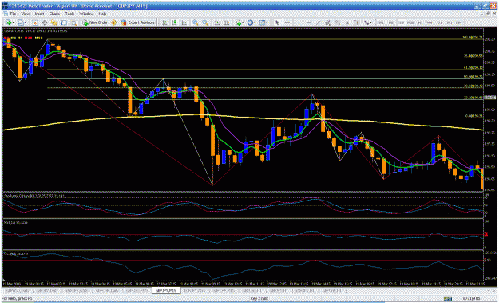The width and height of the screenshot is (499, 303).
Task: Open the Tools menu
Action: pyautogui.click(x=69, y=14)
